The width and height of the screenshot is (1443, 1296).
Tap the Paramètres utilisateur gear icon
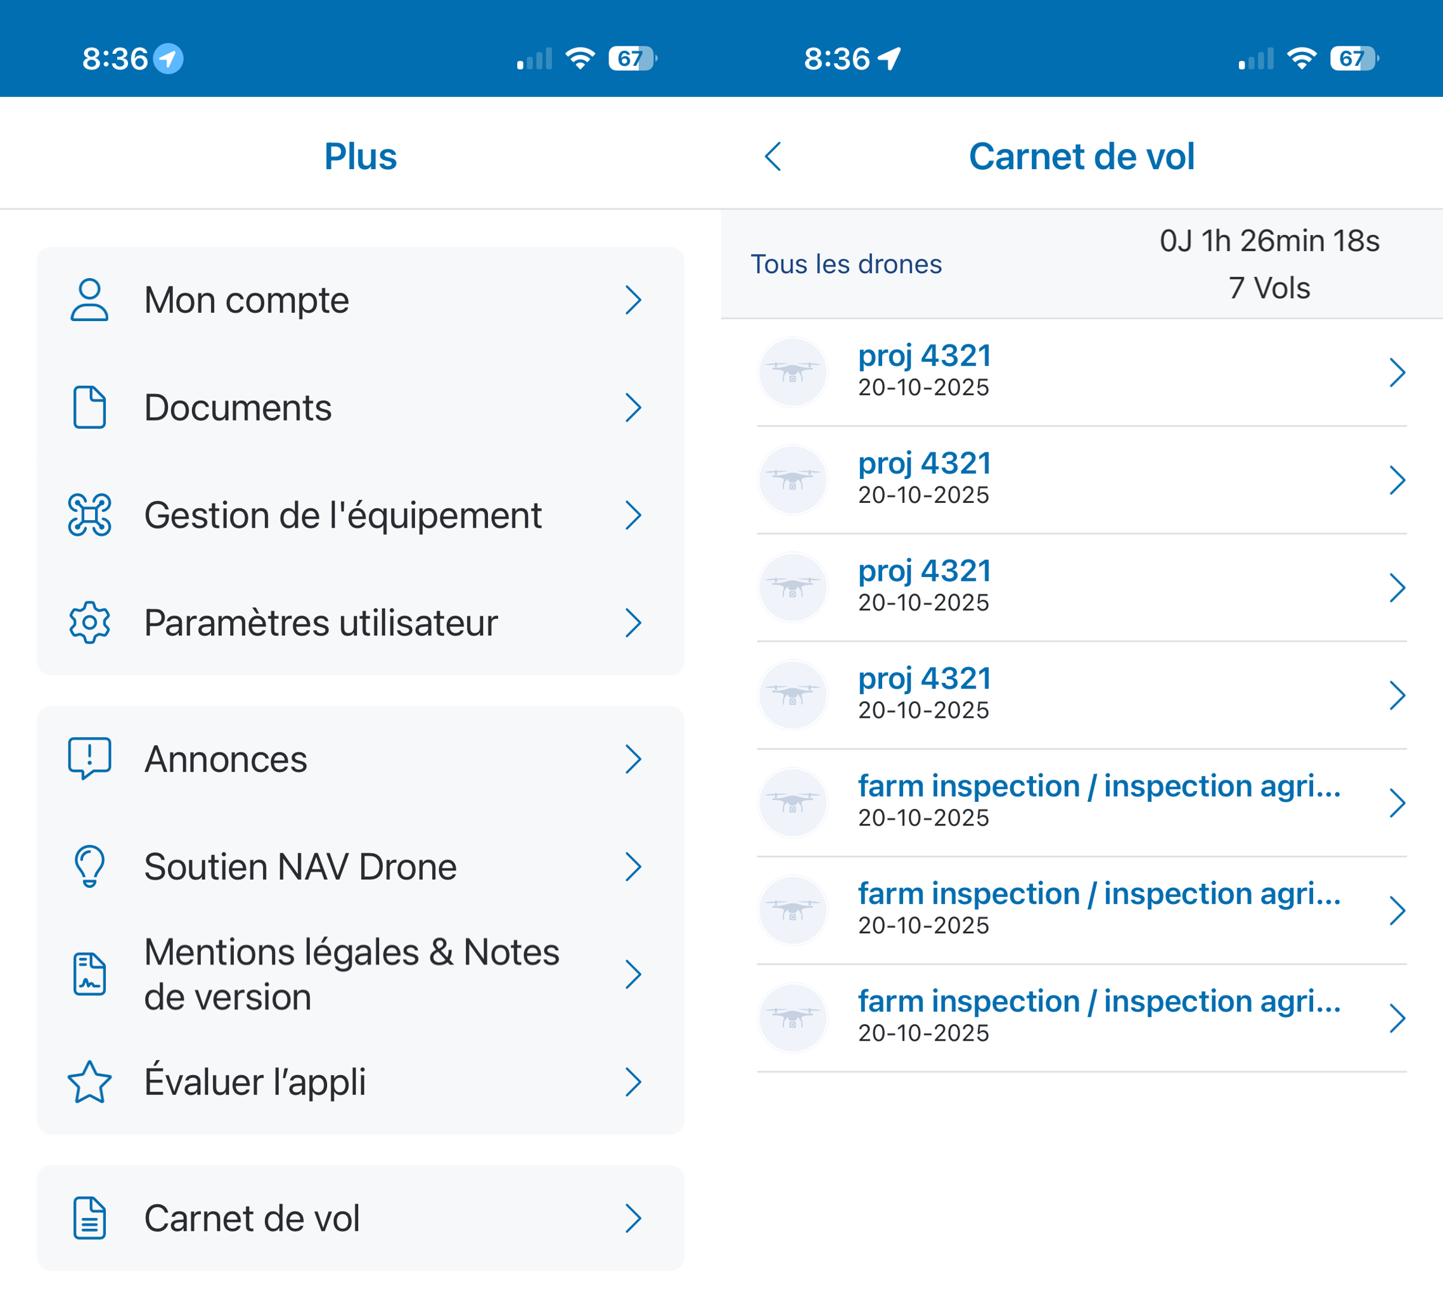[89, 623]
